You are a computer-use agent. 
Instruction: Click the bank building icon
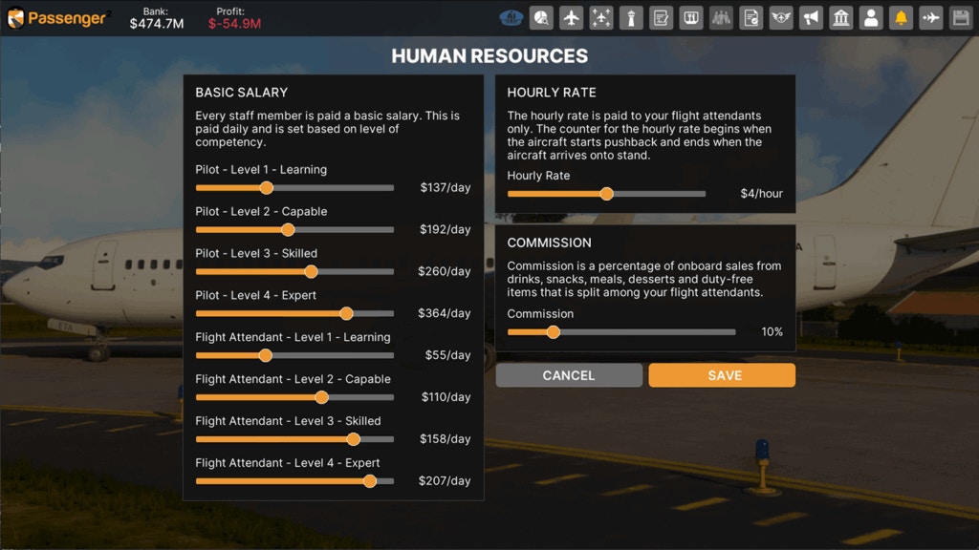841,17
